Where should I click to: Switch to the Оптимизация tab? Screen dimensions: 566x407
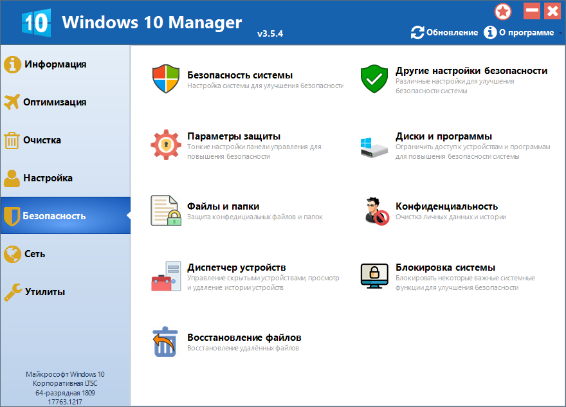pyautogui.click(x=55, y=102)
